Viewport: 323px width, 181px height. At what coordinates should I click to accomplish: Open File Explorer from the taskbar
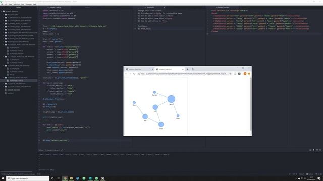pos(71,178)
